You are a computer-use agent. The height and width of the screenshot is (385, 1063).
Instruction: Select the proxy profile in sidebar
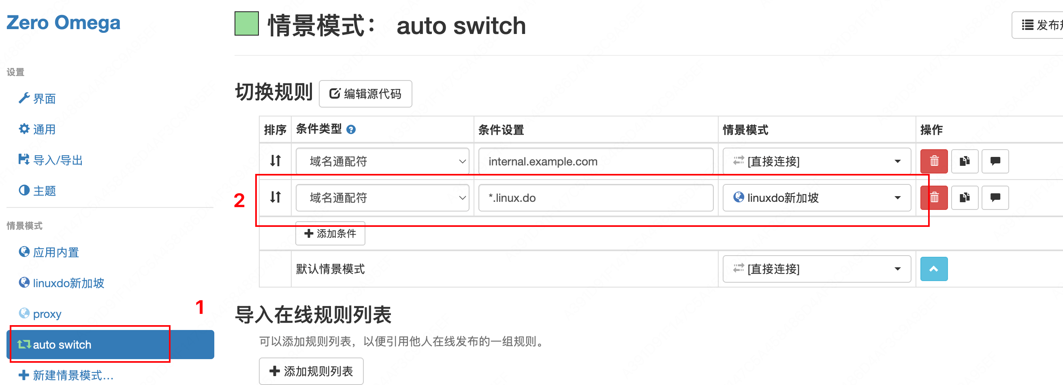click(40, 314)
